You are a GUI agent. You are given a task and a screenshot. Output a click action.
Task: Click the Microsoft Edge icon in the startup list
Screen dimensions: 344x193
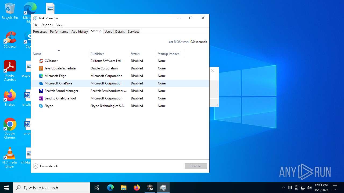pos(41,76)
